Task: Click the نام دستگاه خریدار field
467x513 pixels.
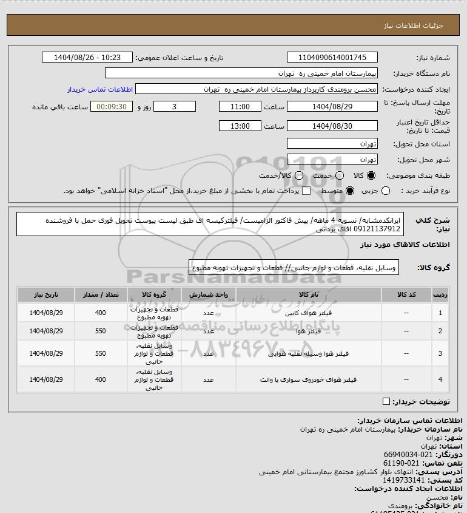Action: [x=241, y=73]
